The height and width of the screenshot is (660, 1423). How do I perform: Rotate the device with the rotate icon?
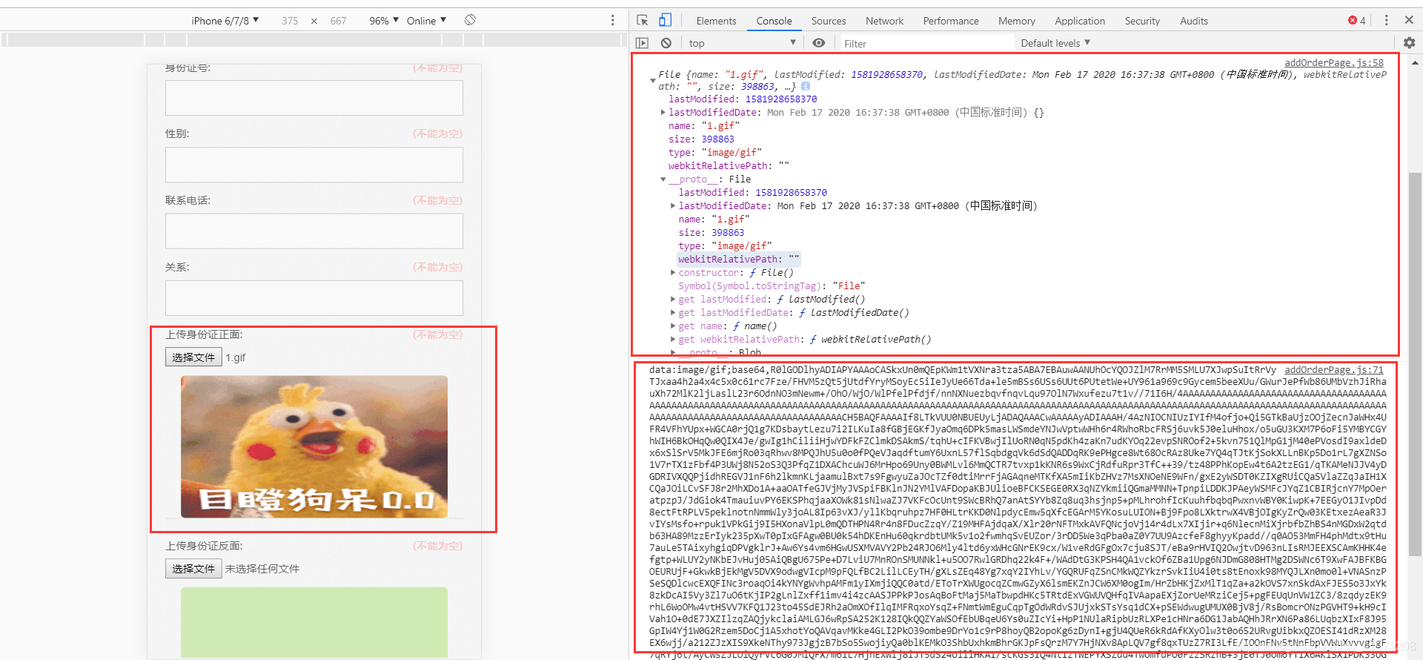470,20
